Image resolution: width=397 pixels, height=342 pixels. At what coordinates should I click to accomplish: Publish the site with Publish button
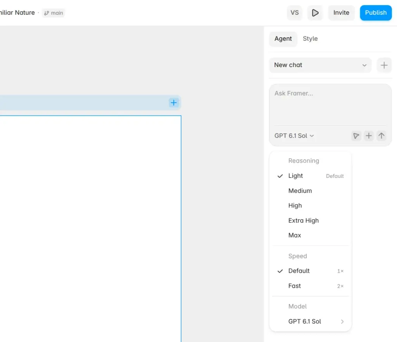tap(376, 13)
